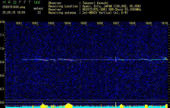This screenshot has width=170, height=108.
Task: Click the 0.7 frequency axis label
Action: (x=2, y=89)
